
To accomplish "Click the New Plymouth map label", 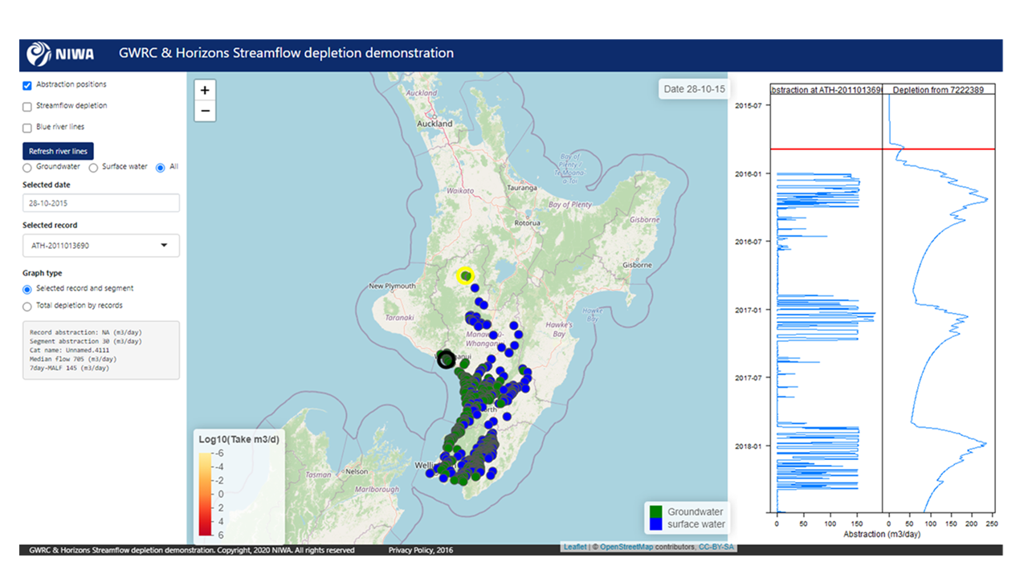I will pos(392,286).
